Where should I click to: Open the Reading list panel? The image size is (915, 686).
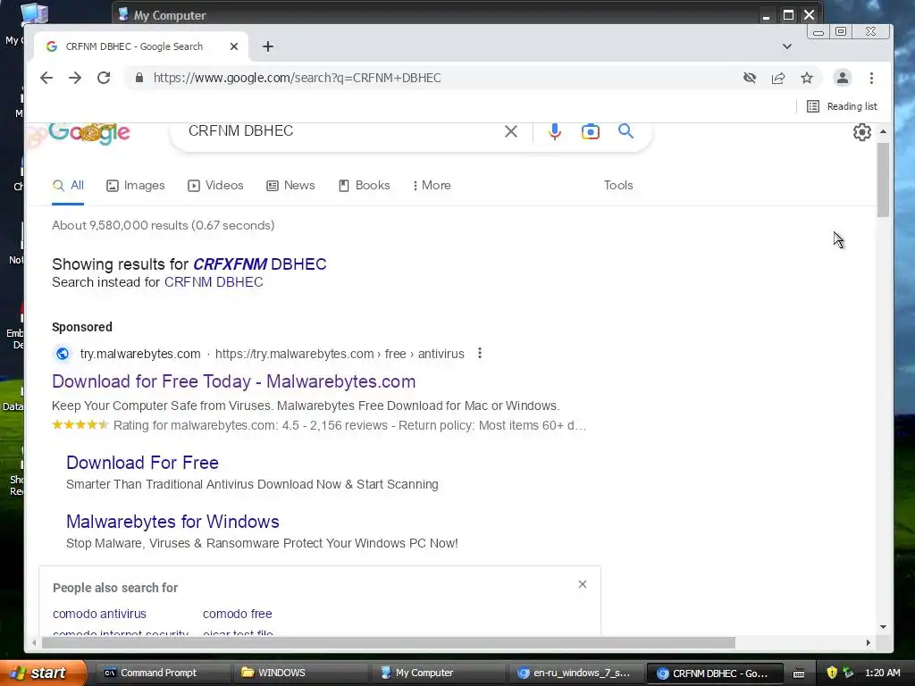pyautogui.click(x=842, y=106)
